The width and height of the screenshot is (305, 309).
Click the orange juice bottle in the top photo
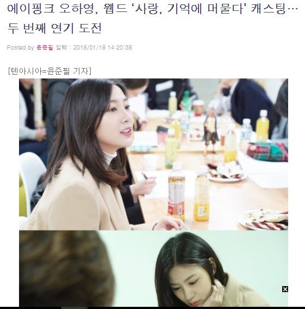201,194
